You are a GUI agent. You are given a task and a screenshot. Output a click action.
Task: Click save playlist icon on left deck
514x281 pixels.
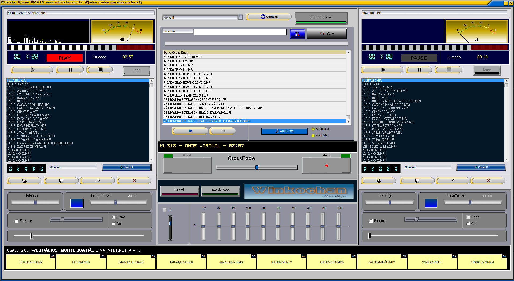point(61,181)
